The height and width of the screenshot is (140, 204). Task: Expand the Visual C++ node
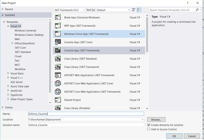(8, 78)
